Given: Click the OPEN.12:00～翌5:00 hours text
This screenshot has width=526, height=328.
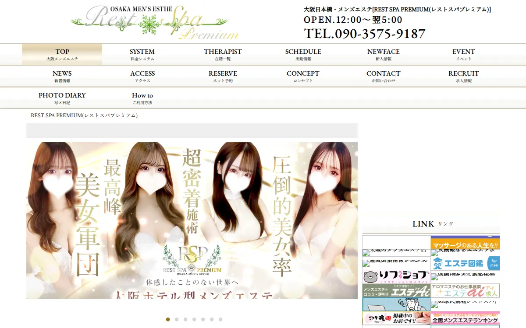Looking at the screenshot, I should pos(353,20).
